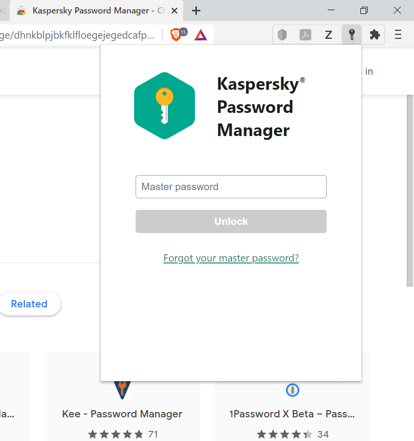Click the gray shield extension icon
Image resolution: width=414 pixels, height=441 pixels.
(282, 35)
